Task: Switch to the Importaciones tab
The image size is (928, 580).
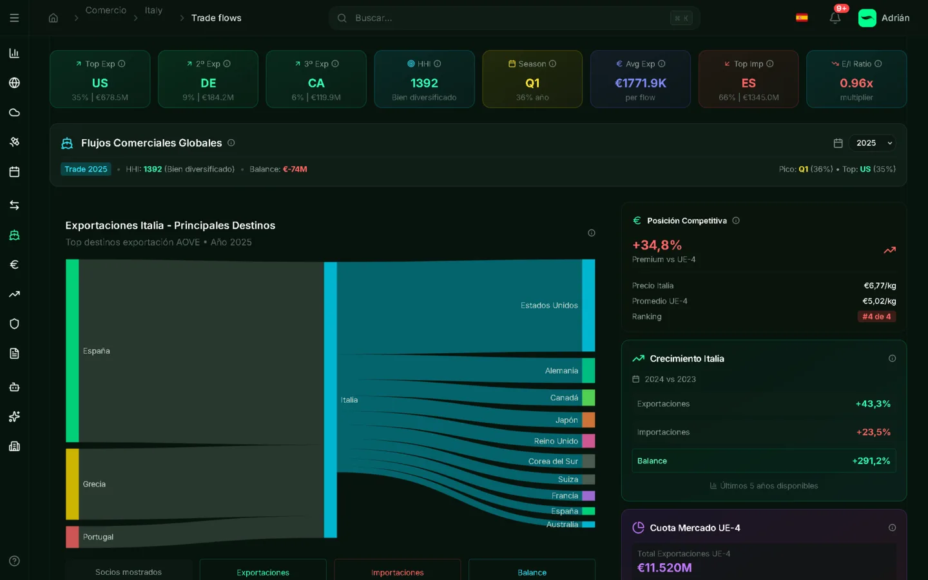Action: click(x=397, y=572)
